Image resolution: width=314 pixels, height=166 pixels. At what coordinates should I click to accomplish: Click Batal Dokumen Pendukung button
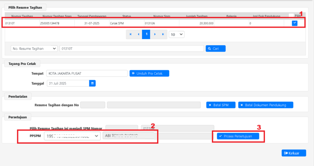266,105
